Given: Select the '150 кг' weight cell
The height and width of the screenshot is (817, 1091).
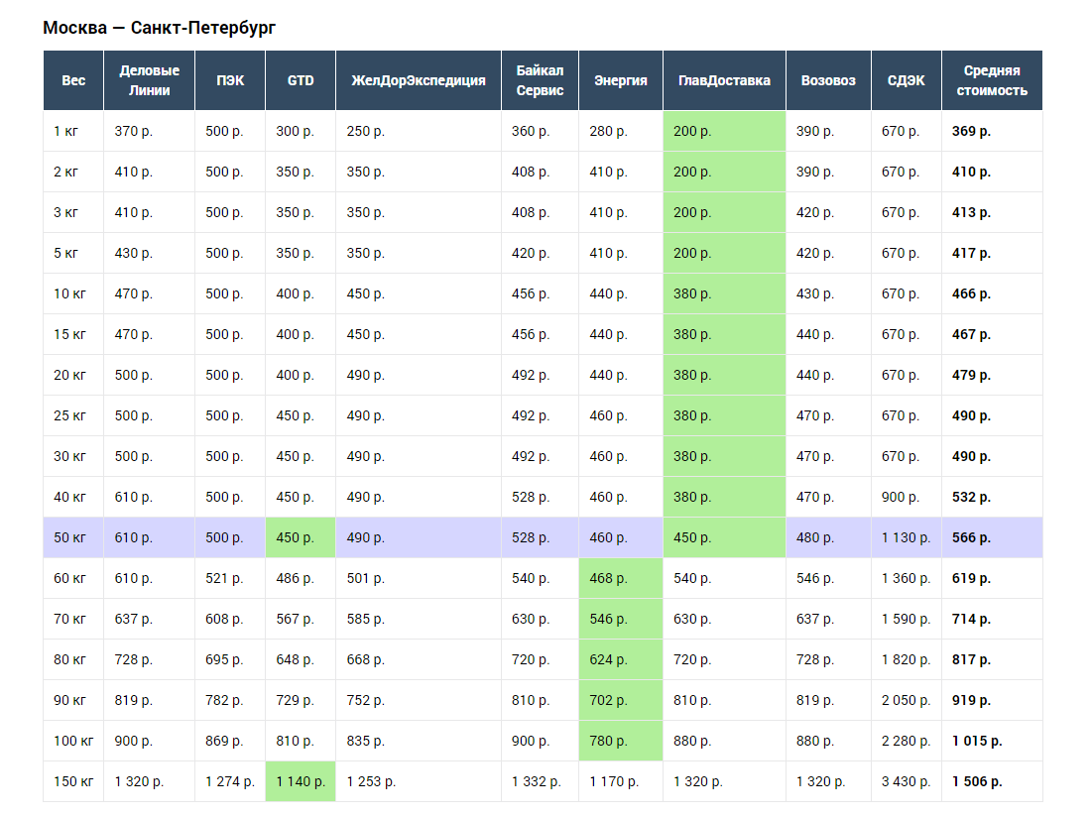Looking at the screenshot, I should [x=73, y=781].
